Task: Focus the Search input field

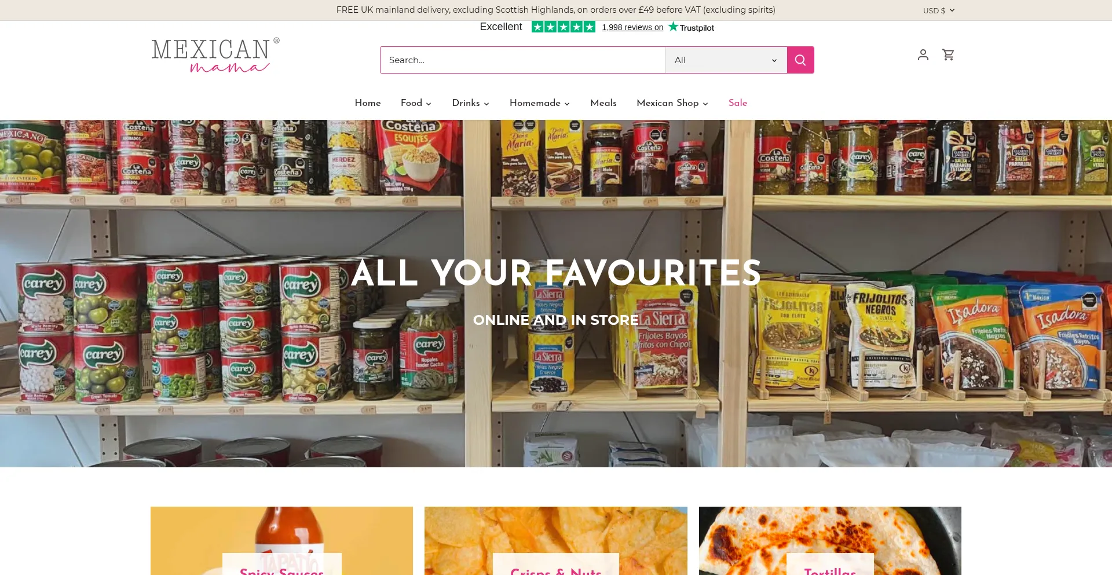Action: pyautogui.click(x=523, y=60)
